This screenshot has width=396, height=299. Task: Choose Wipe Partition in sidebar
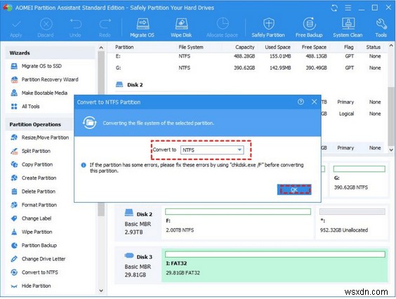click(32, 232)
